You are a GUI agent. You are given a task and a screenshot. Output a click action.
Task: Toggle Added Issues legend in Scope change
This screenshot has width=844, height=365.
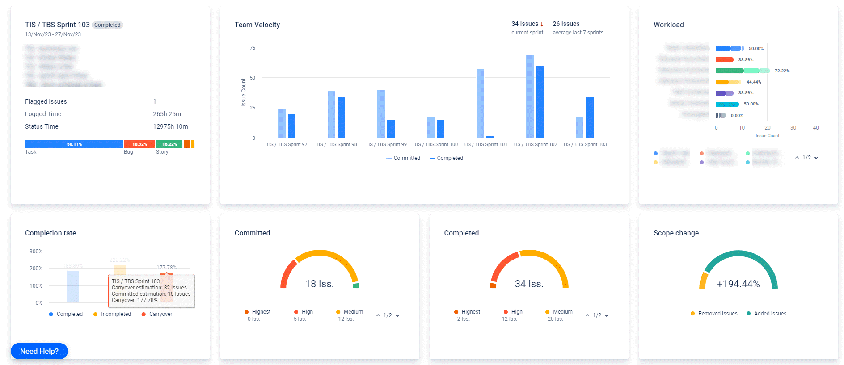(x=766, y=314)
